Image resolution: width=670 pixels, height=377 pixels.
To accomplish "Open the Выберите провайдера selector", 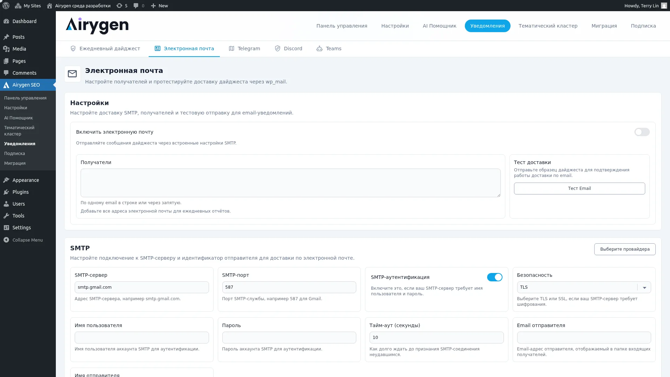I will tap(625, 249).
